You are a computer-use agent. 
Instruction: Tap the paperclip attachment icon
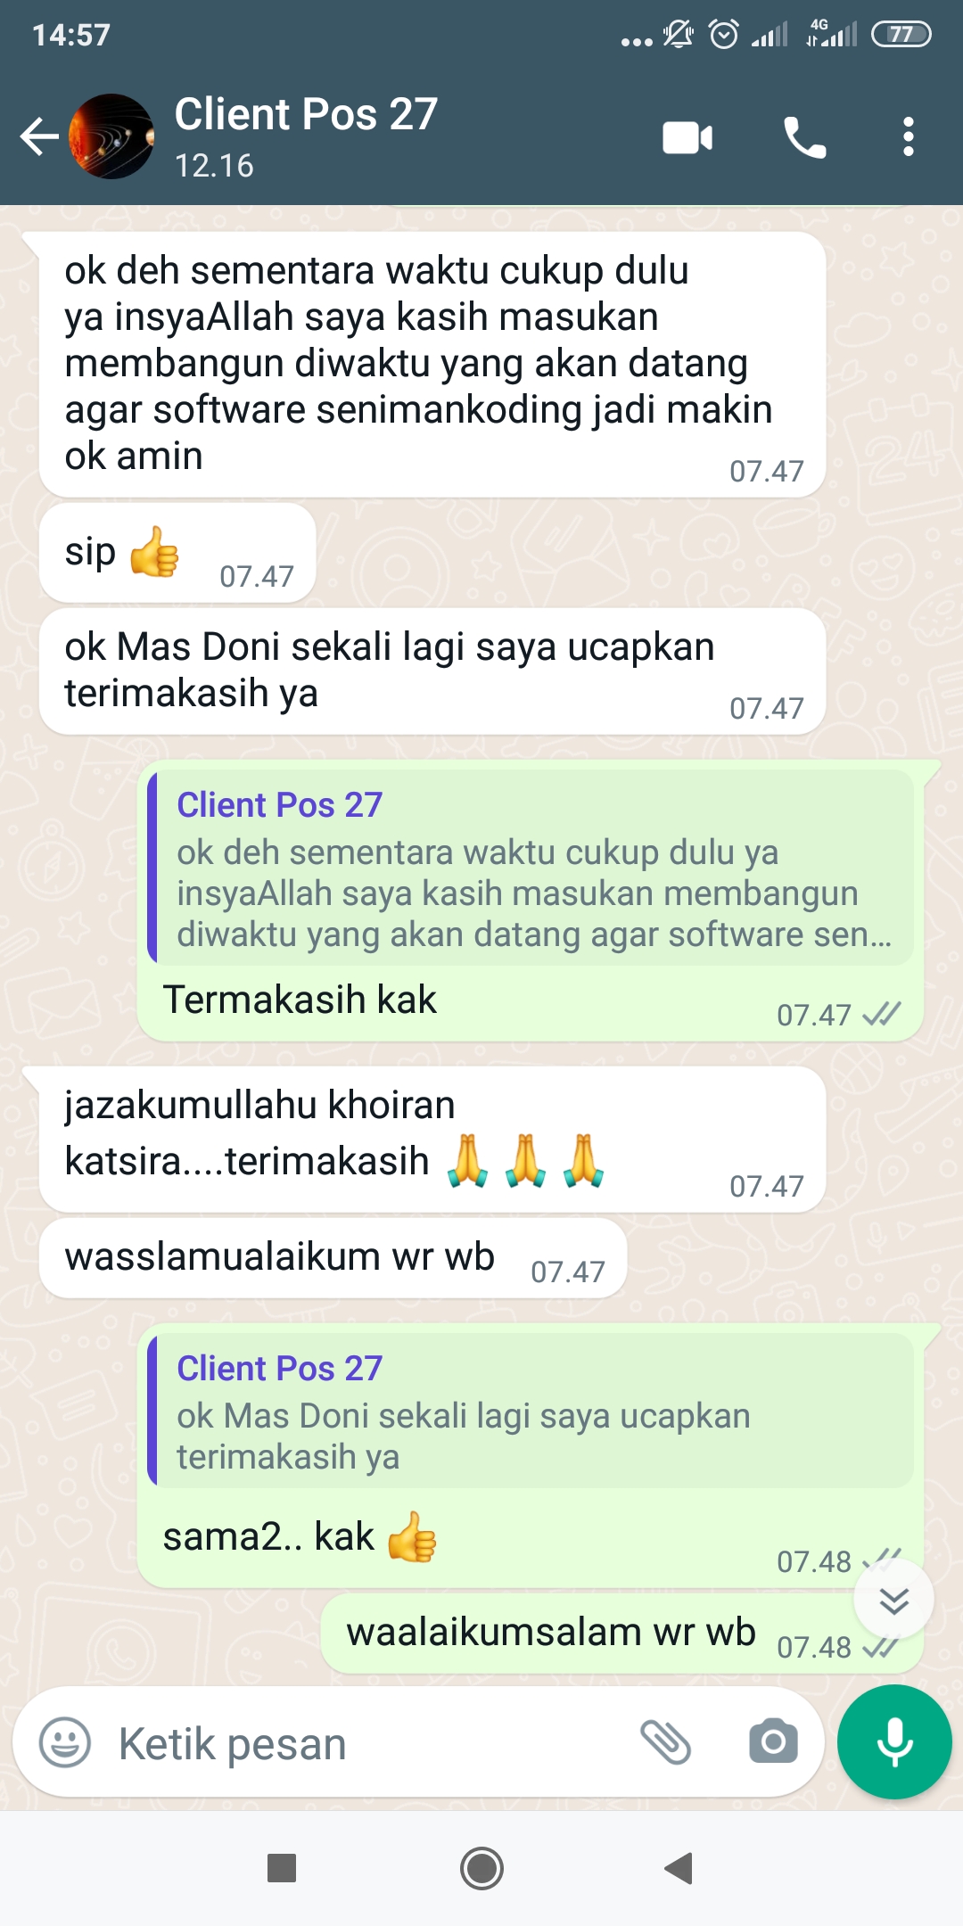(666, 1742)
